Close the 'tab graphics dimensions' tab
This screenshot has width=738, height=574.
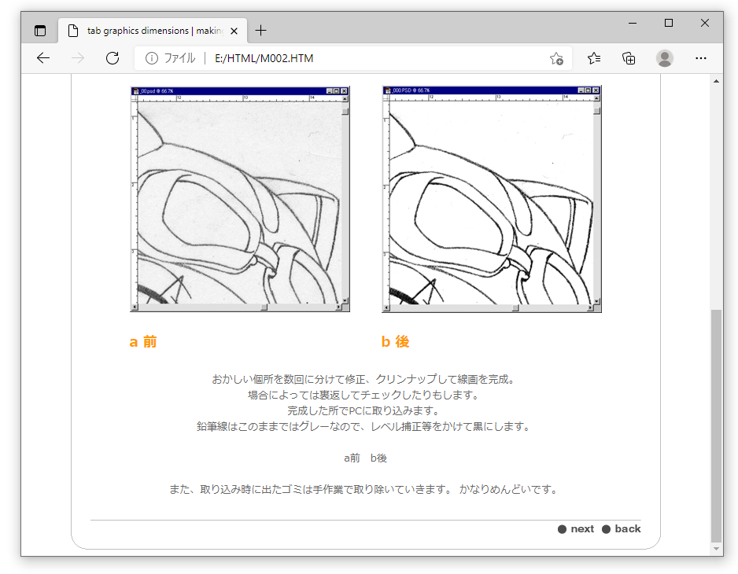[234, 31]
